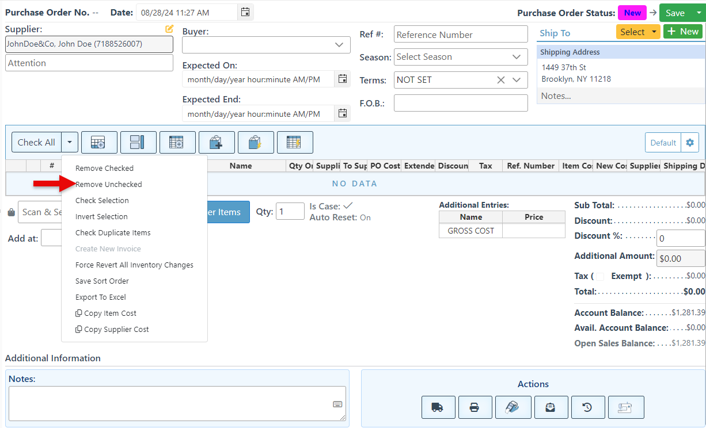The height and width of the screenshot is (428, 706).
Task: Click the printer icon under Actions
Action: 475,407
